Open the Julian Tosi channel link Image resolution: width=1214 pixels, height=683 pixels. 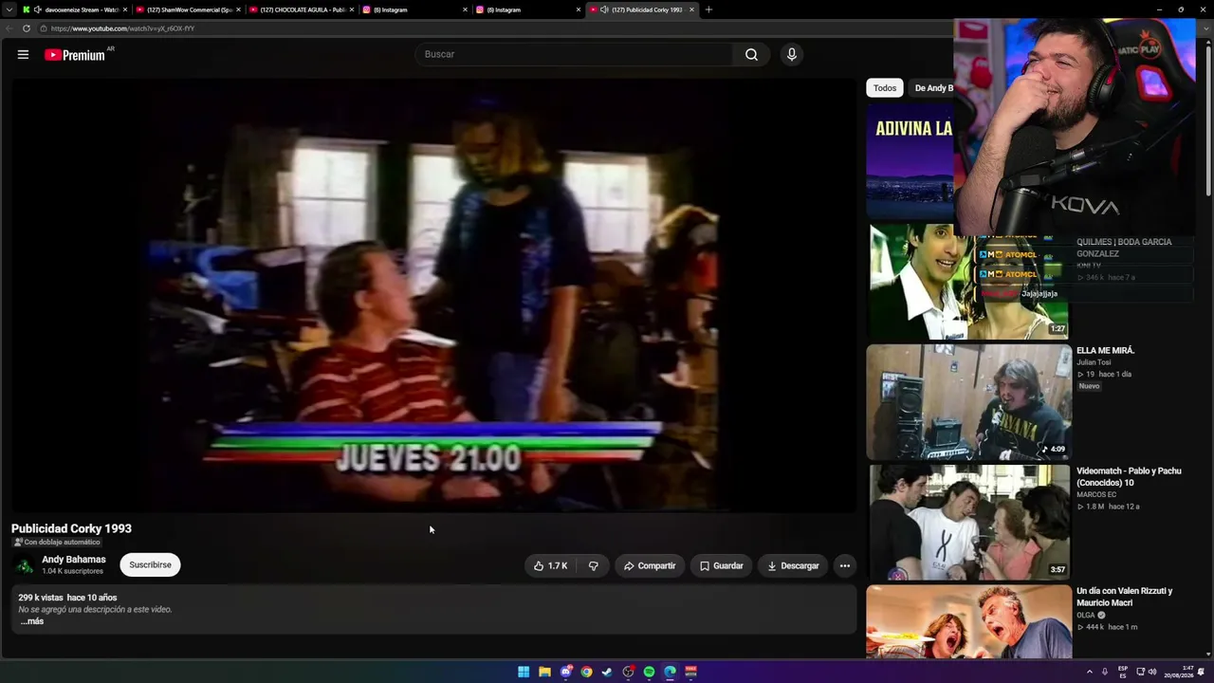coord(1094,362)
